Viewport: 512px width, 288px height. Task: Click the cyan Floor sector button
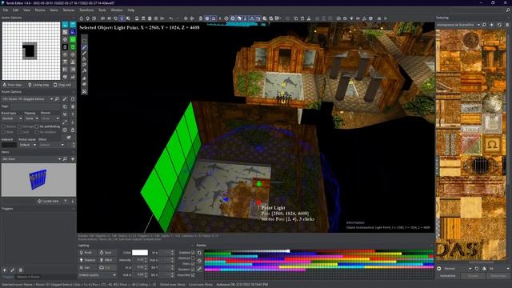tap(65, 25)
